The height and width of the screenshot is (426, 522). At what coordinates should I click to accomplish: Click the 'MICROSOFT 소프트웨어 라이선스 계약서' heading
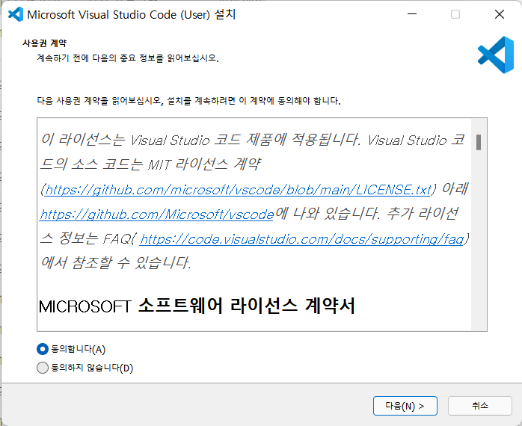click(x=197, y=306)
